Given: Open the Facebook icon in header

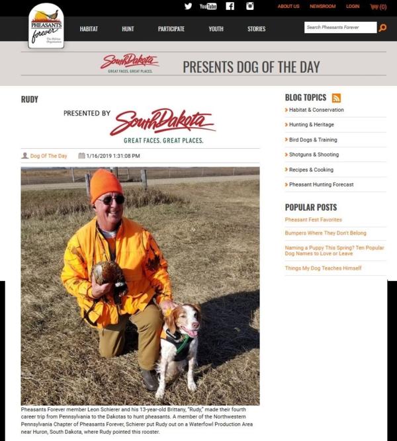Looking at the screenshot, I should coord(230,6).
